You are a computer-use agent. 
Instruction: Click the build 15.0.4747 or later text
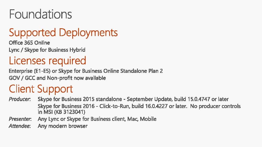[x=201, y=99]
